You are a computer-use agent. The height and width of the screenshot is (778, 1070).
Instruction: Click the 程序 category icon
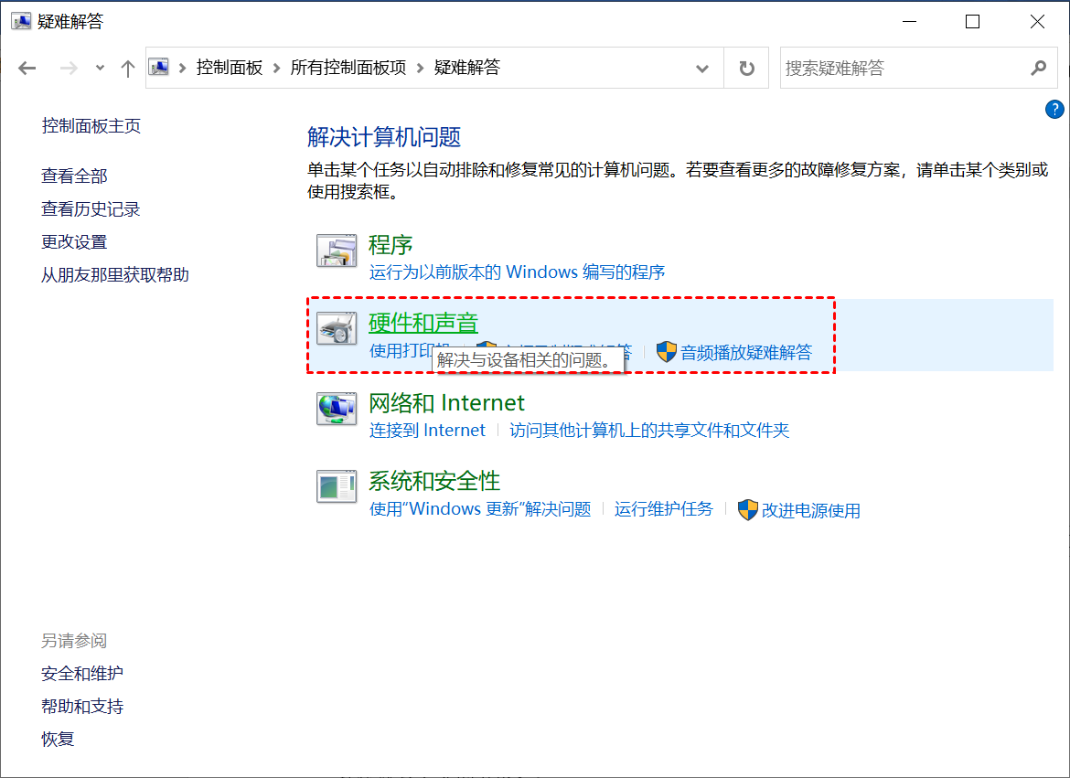point(337,250)
